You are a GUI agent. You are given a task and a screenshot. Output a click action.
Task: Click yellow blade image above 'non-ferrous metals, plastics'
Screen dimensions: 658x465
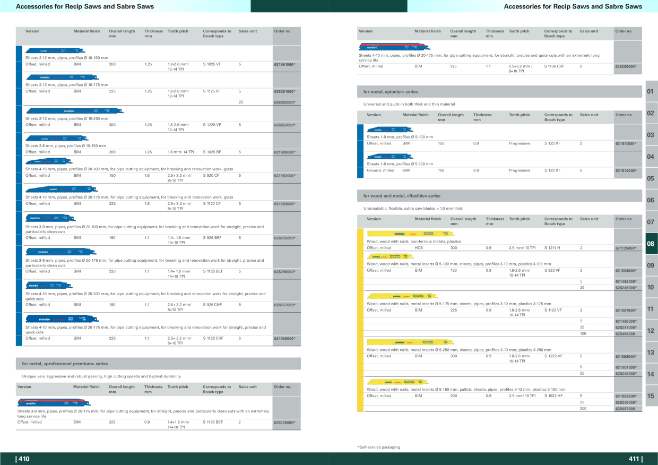click(x=411, y=234)
